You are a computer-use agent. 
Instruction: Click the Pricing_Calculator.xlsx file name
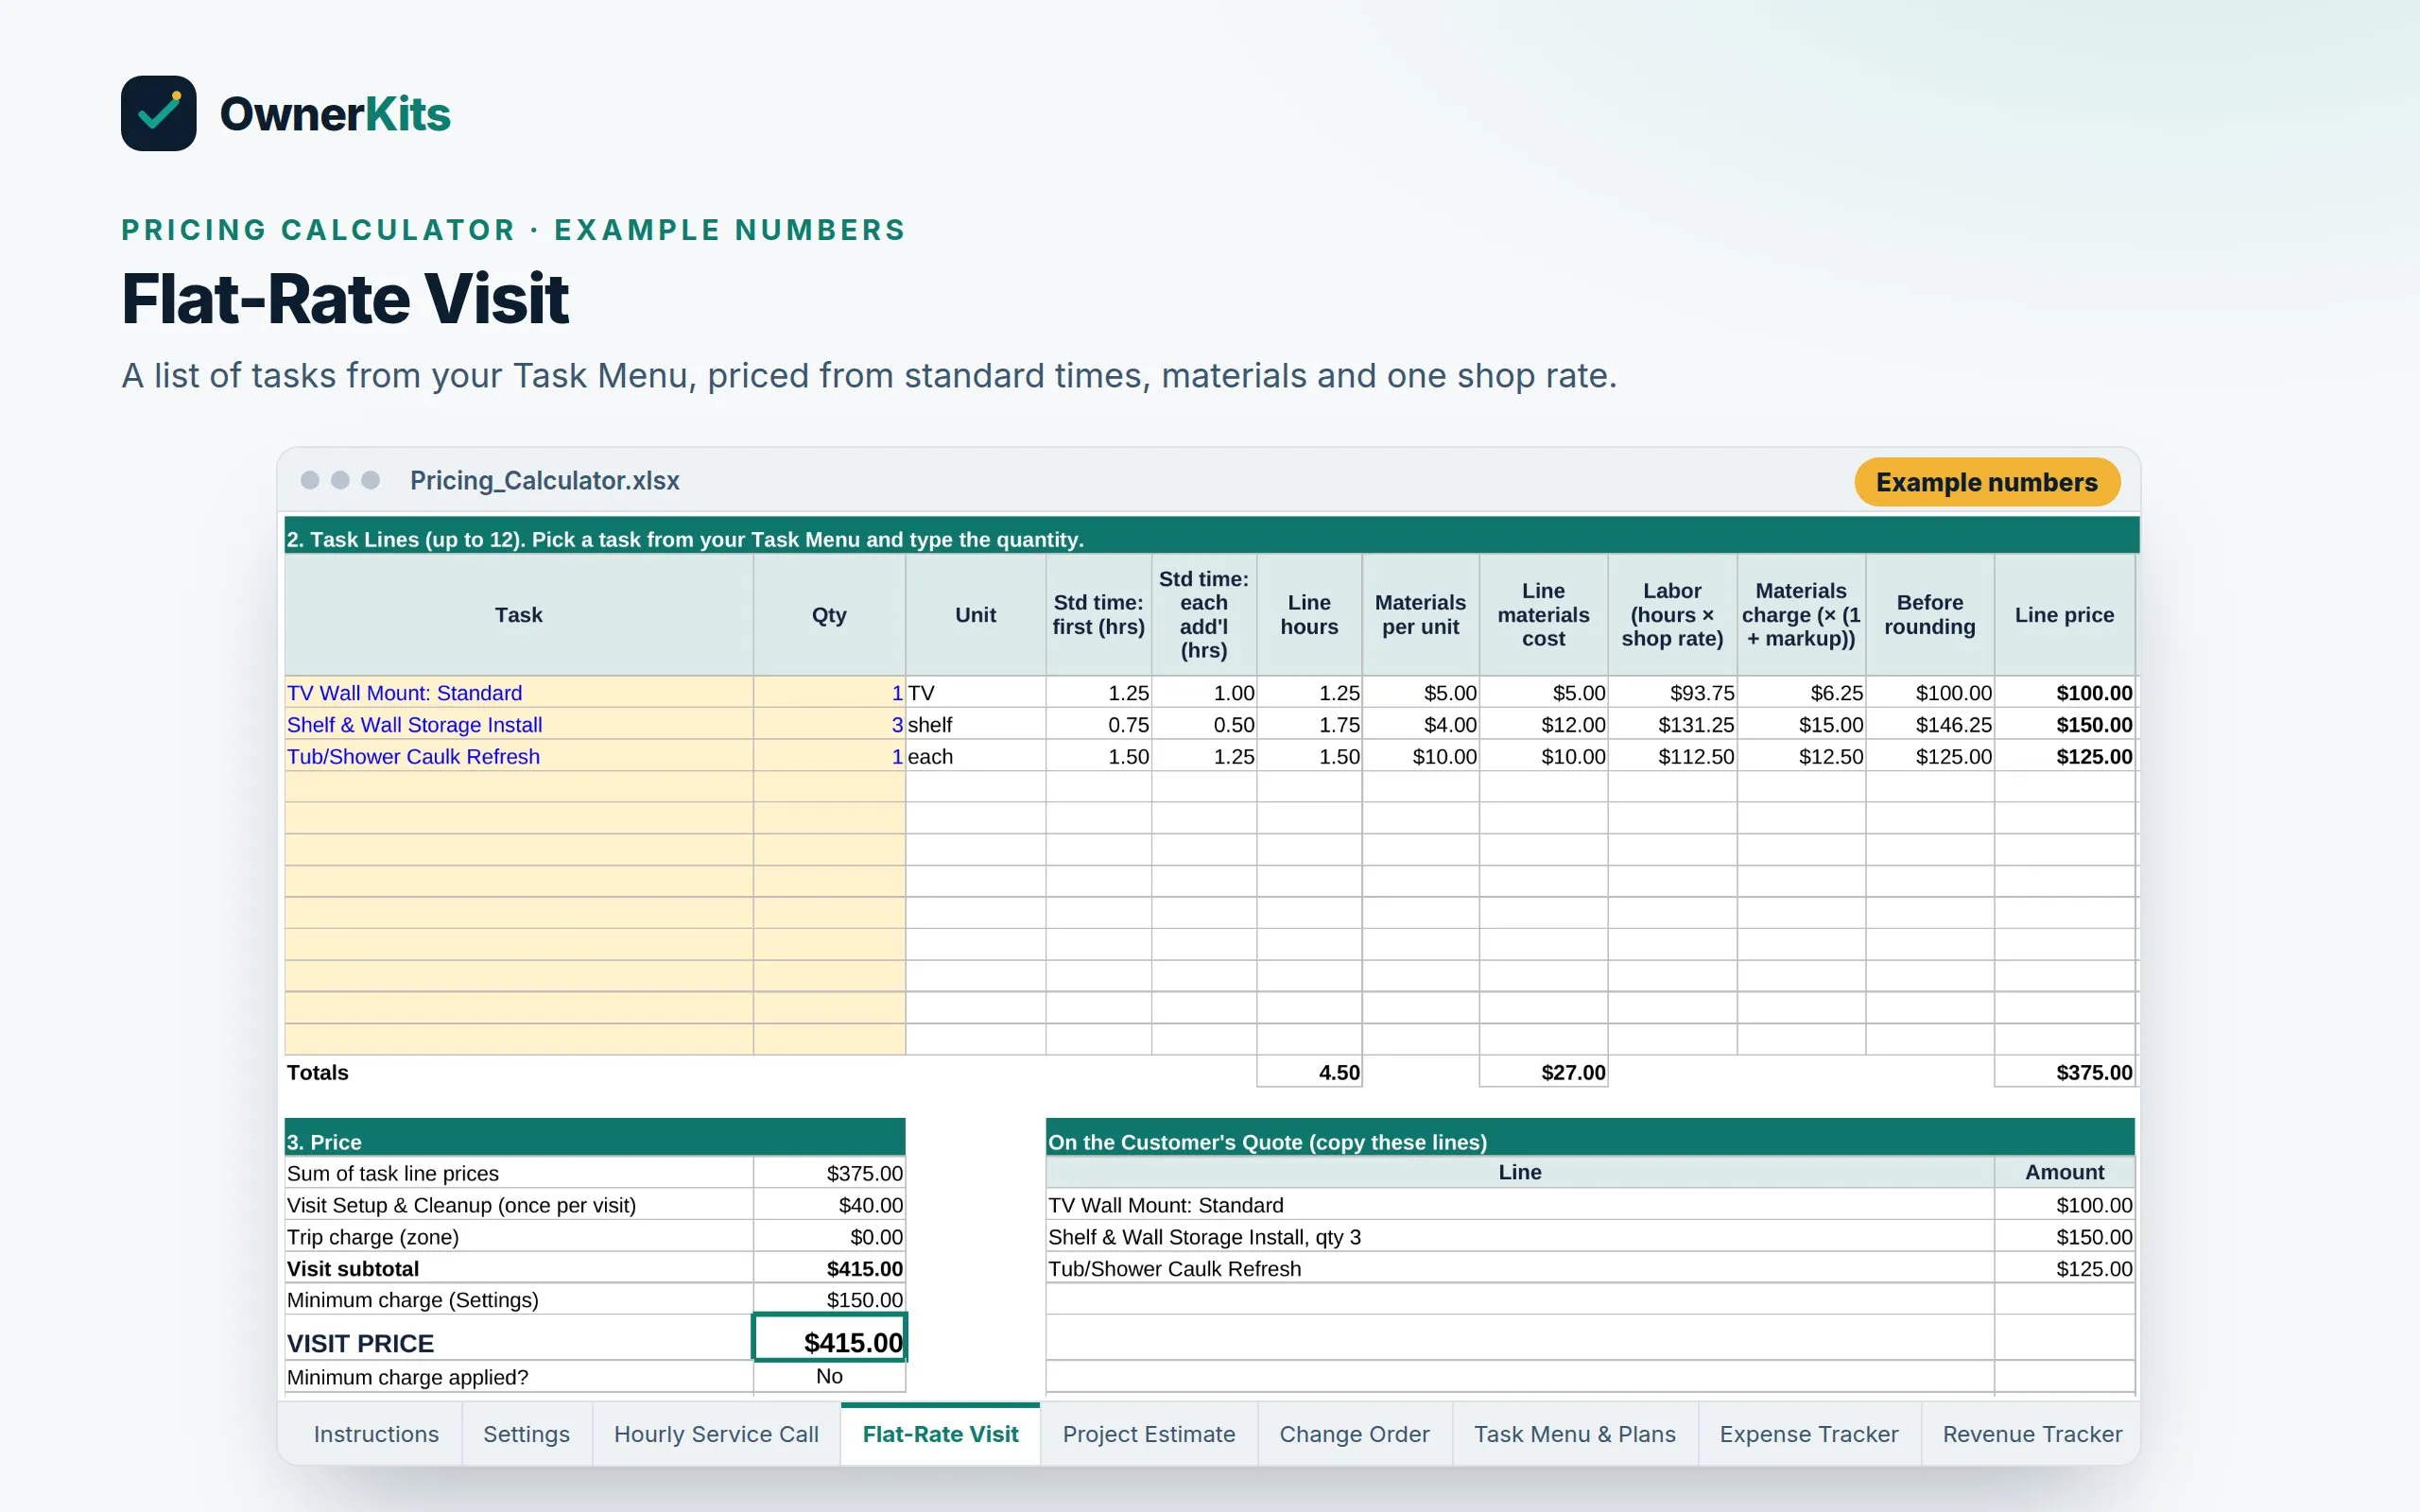[544, 481]
